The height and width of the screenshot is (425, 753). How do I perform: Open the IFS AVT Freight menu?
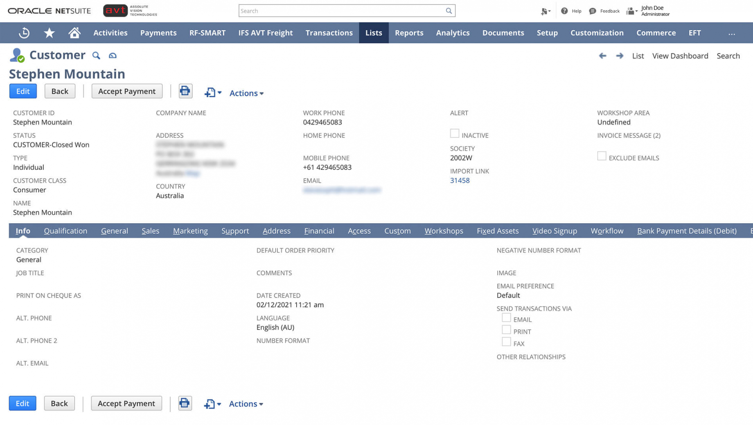[x=266, y=33]
